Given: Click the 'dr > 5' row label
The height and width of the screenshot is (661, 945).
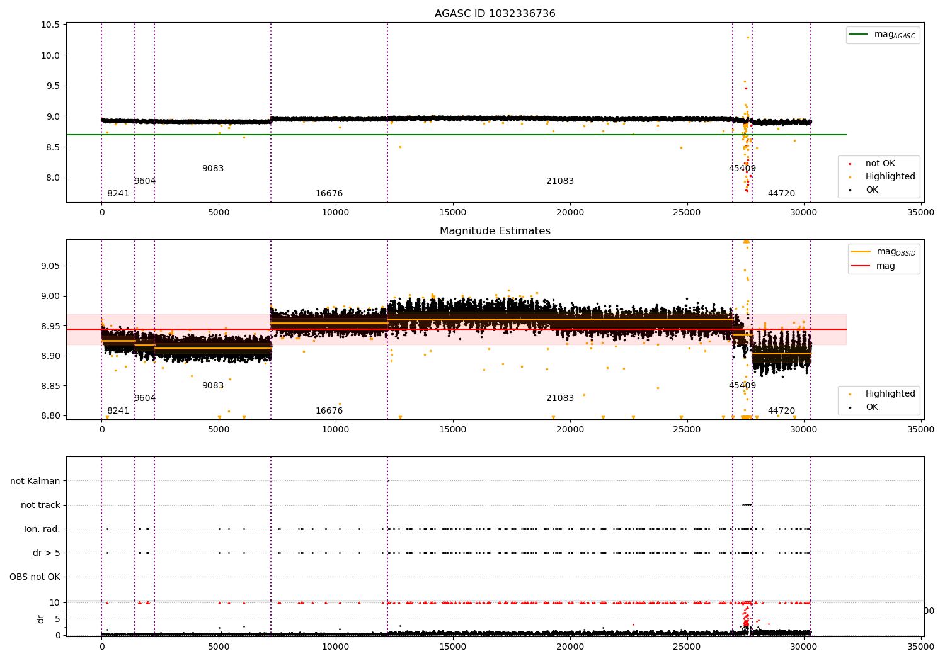Looking at the screenshot, I should tap(47, 553).
